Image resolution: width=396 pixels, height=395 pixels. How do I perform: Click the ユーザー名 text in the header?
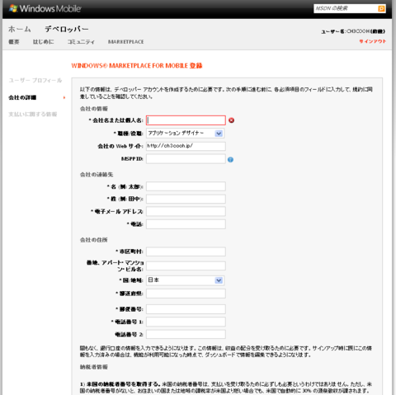tap(353, 31)
